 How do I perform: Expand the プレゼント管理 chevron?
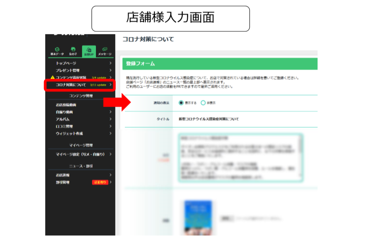(x=111, y=70)
